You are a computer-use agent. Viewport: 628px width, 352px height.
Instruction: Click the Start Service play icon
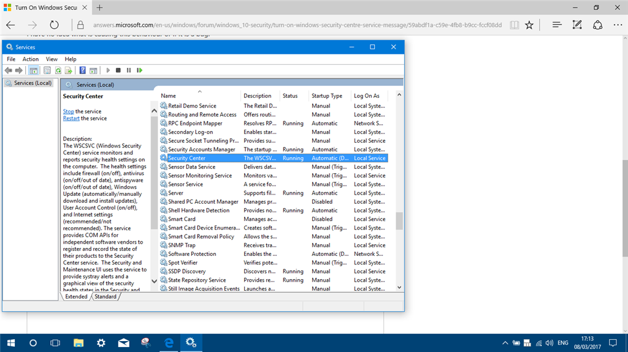pyautogui.click(x=108, y=70)
